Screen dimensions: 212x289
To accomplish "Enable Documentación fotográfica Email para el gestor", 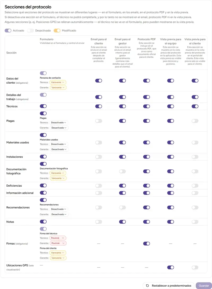I will point(122,171).
